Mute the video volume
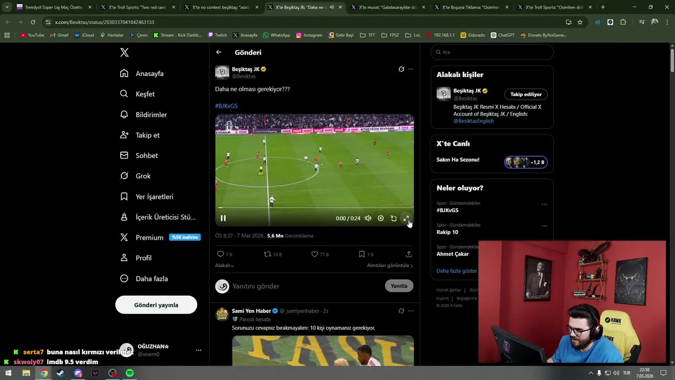Image resolution: width=675 pixels, height=380 pixels. (368, 218)
